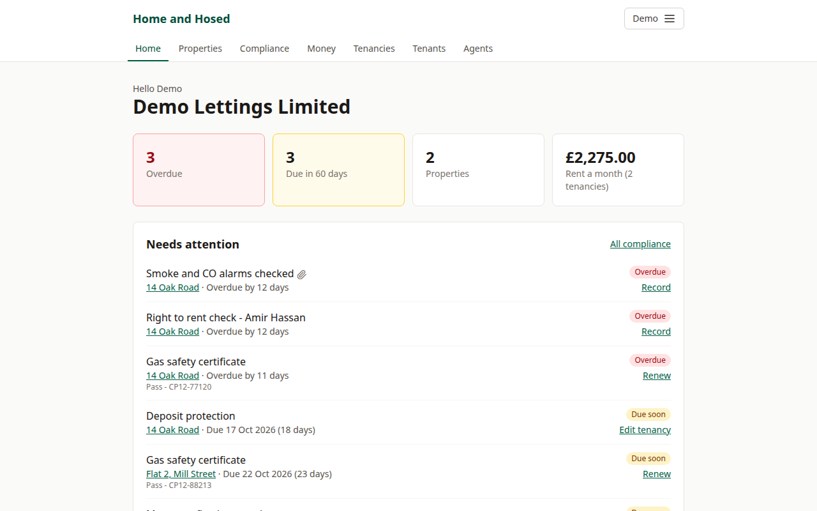The width and height of the screenshot is (817, 511).
Task: Click the Needs attention heading
Action: click(x=193, y=245)
